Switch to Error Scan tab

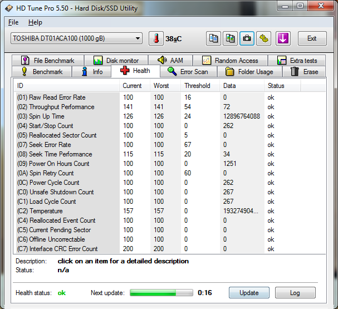(188, 71)
